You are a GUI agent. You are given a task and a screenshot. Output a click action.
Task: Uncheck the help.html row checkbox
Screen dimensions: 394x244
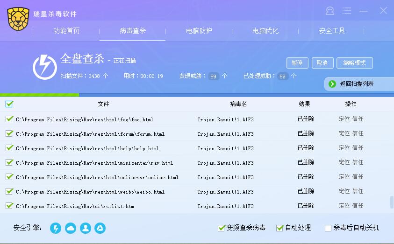pos(9,148)
